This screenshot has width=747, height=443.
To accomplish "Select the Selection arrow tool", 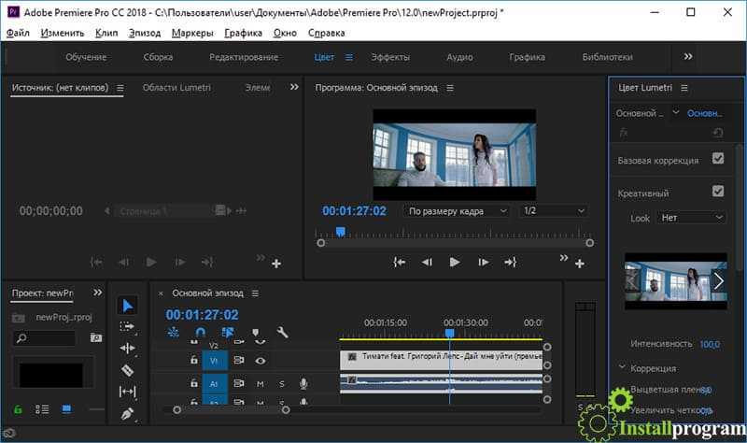I will click(x=127, y=306).
